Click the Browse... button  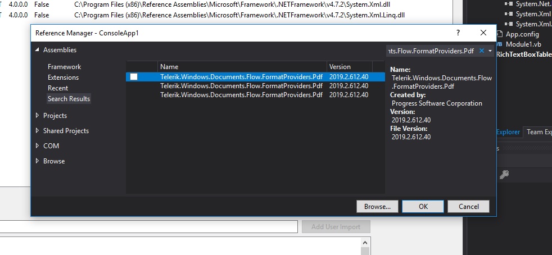(x=377, y=207)
